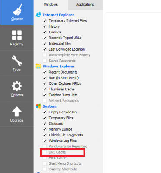Enable Autocomplete Form History checkbox
Screen dimensions: 161x173
(45, 55)
